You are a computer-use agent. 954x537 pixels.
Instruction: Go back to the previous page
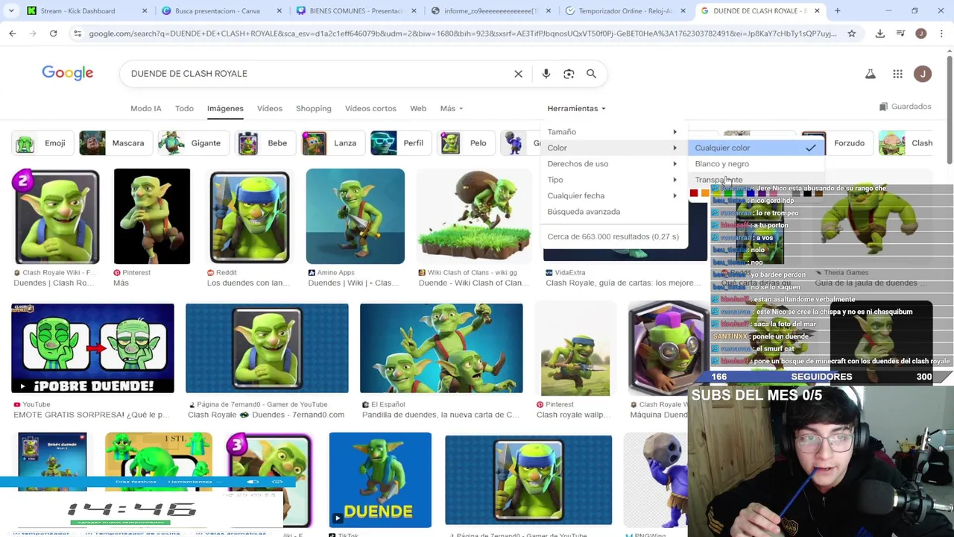[13, 34]
